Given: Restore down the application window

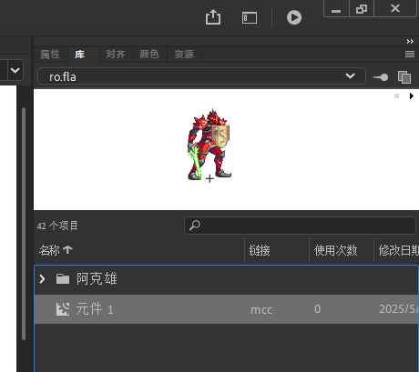Looking at the screenshot, I should tap(362, 8).
